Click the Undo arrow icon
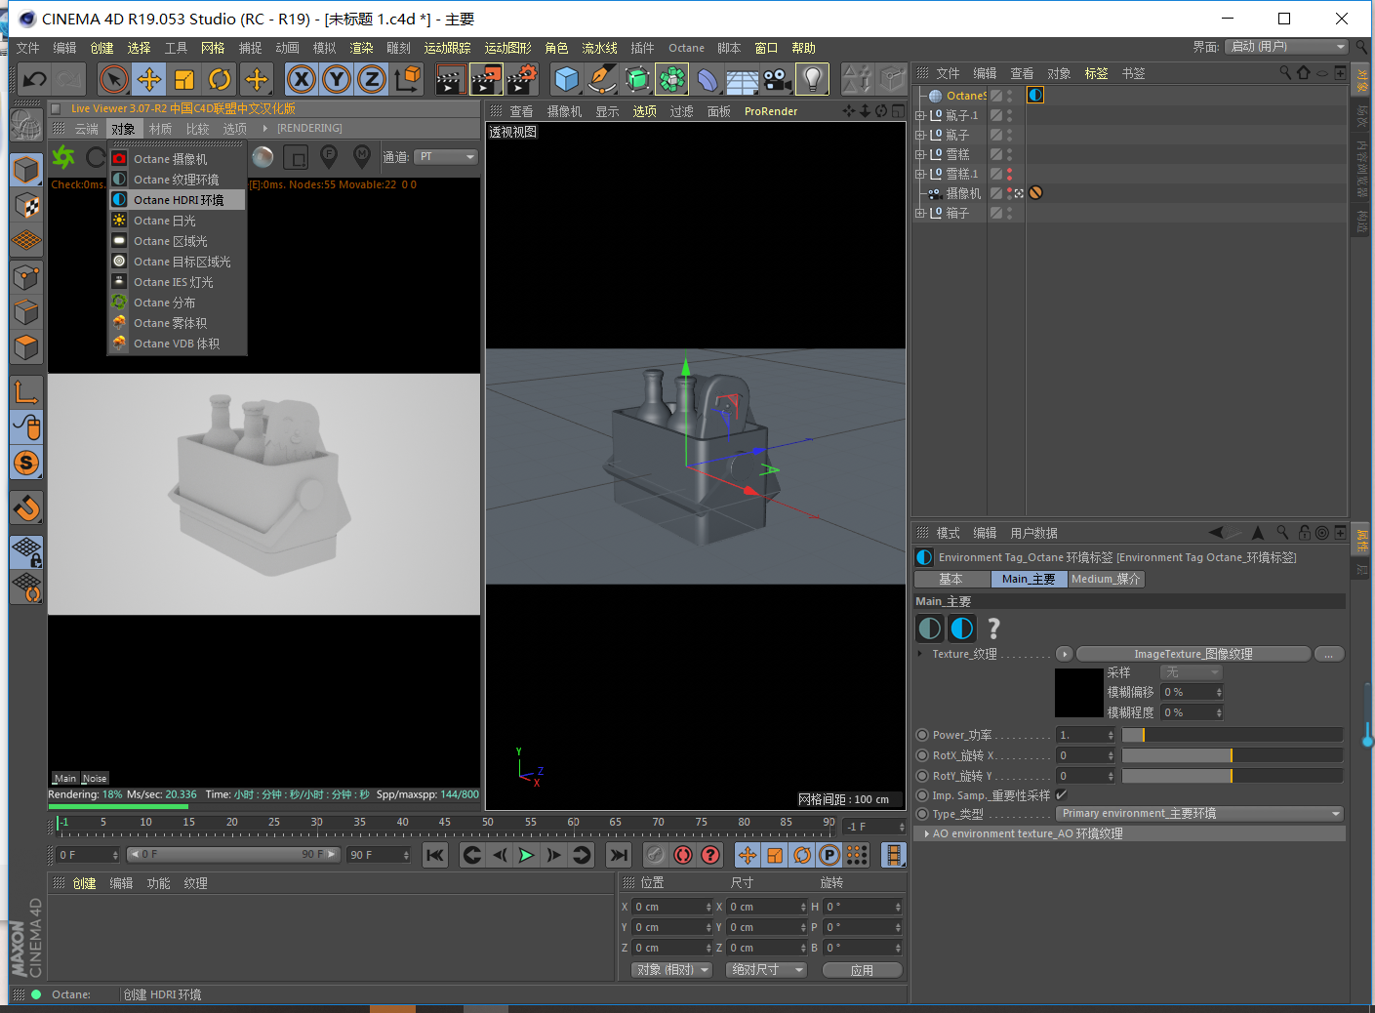This screenshot has width=1375, height=1013. pos(34,79)
